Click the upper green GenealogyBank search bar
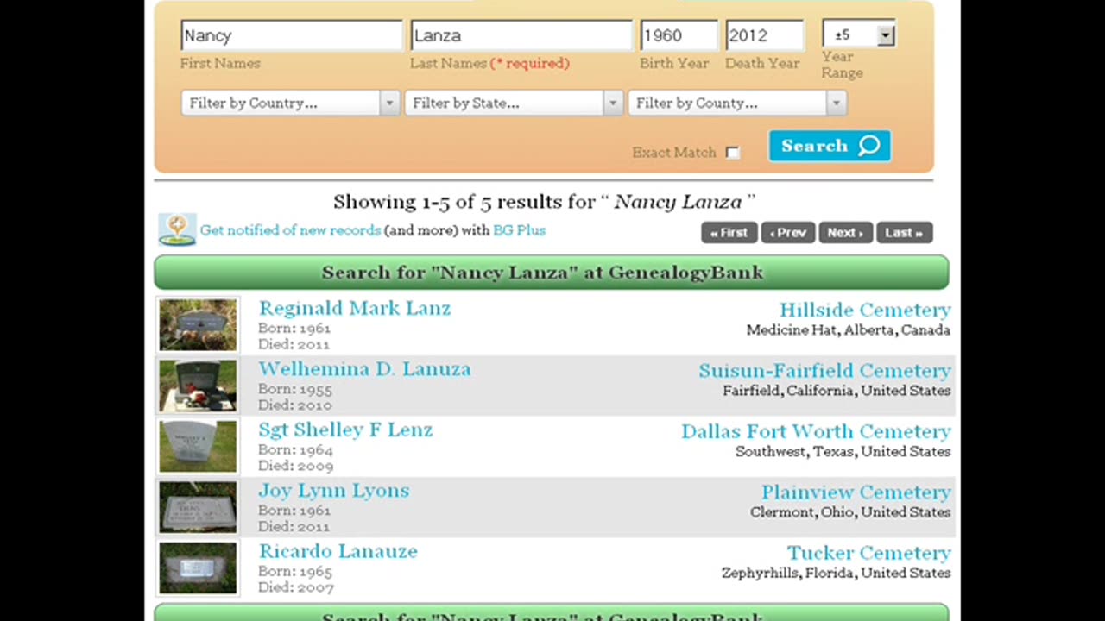Viewport: 1105px width, 621px height. [552, 273]
